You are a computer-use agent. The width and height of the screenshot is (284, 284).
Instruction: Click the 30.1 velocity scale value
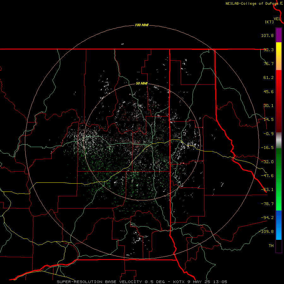coord(269,106)
